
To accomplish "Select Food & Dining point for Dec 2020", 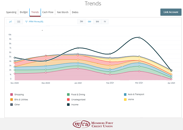I will tap(46, 70).
